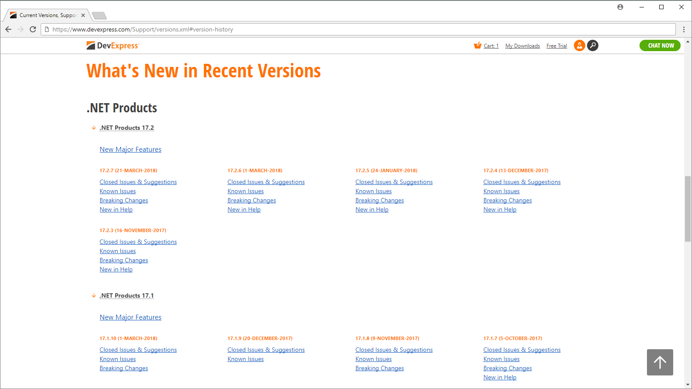Click the green Chat Now button
This screenshot has width=692, height=389.
661,45
